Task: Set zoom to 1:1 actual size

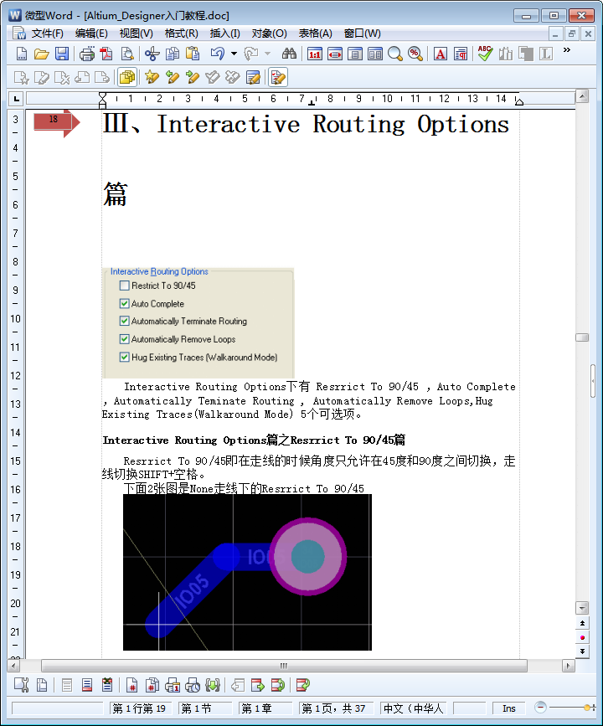Action: pos(314,54)
